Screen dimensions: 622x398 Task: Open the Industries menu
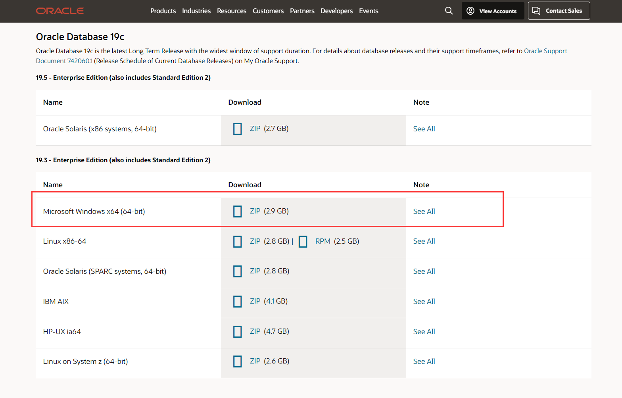[x=196, y=11]
